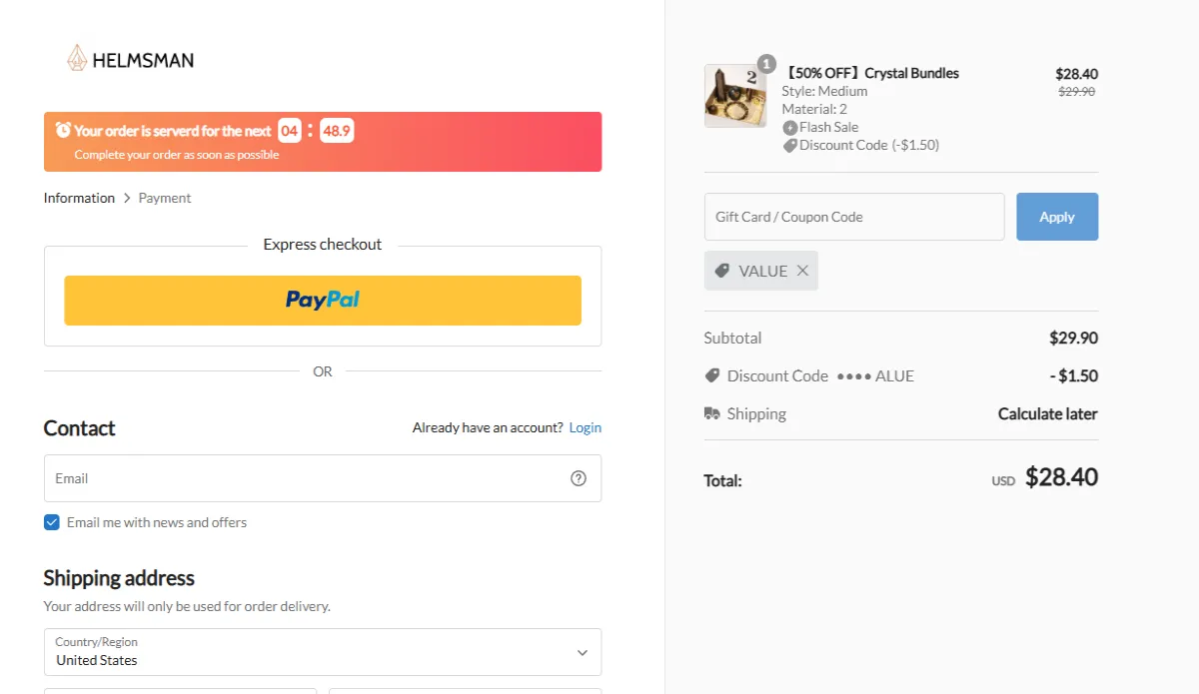The height and width of the screenshot is (694, 1199).
Task: Click the chevron on the United States selector
Action: coord(582,652)
